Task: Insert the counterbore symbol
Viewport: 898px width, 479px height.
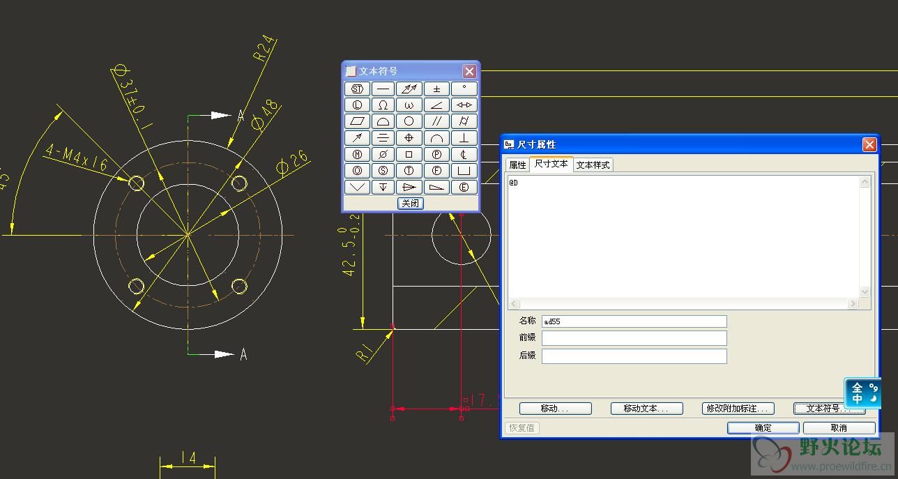Action: click(464, 170)
